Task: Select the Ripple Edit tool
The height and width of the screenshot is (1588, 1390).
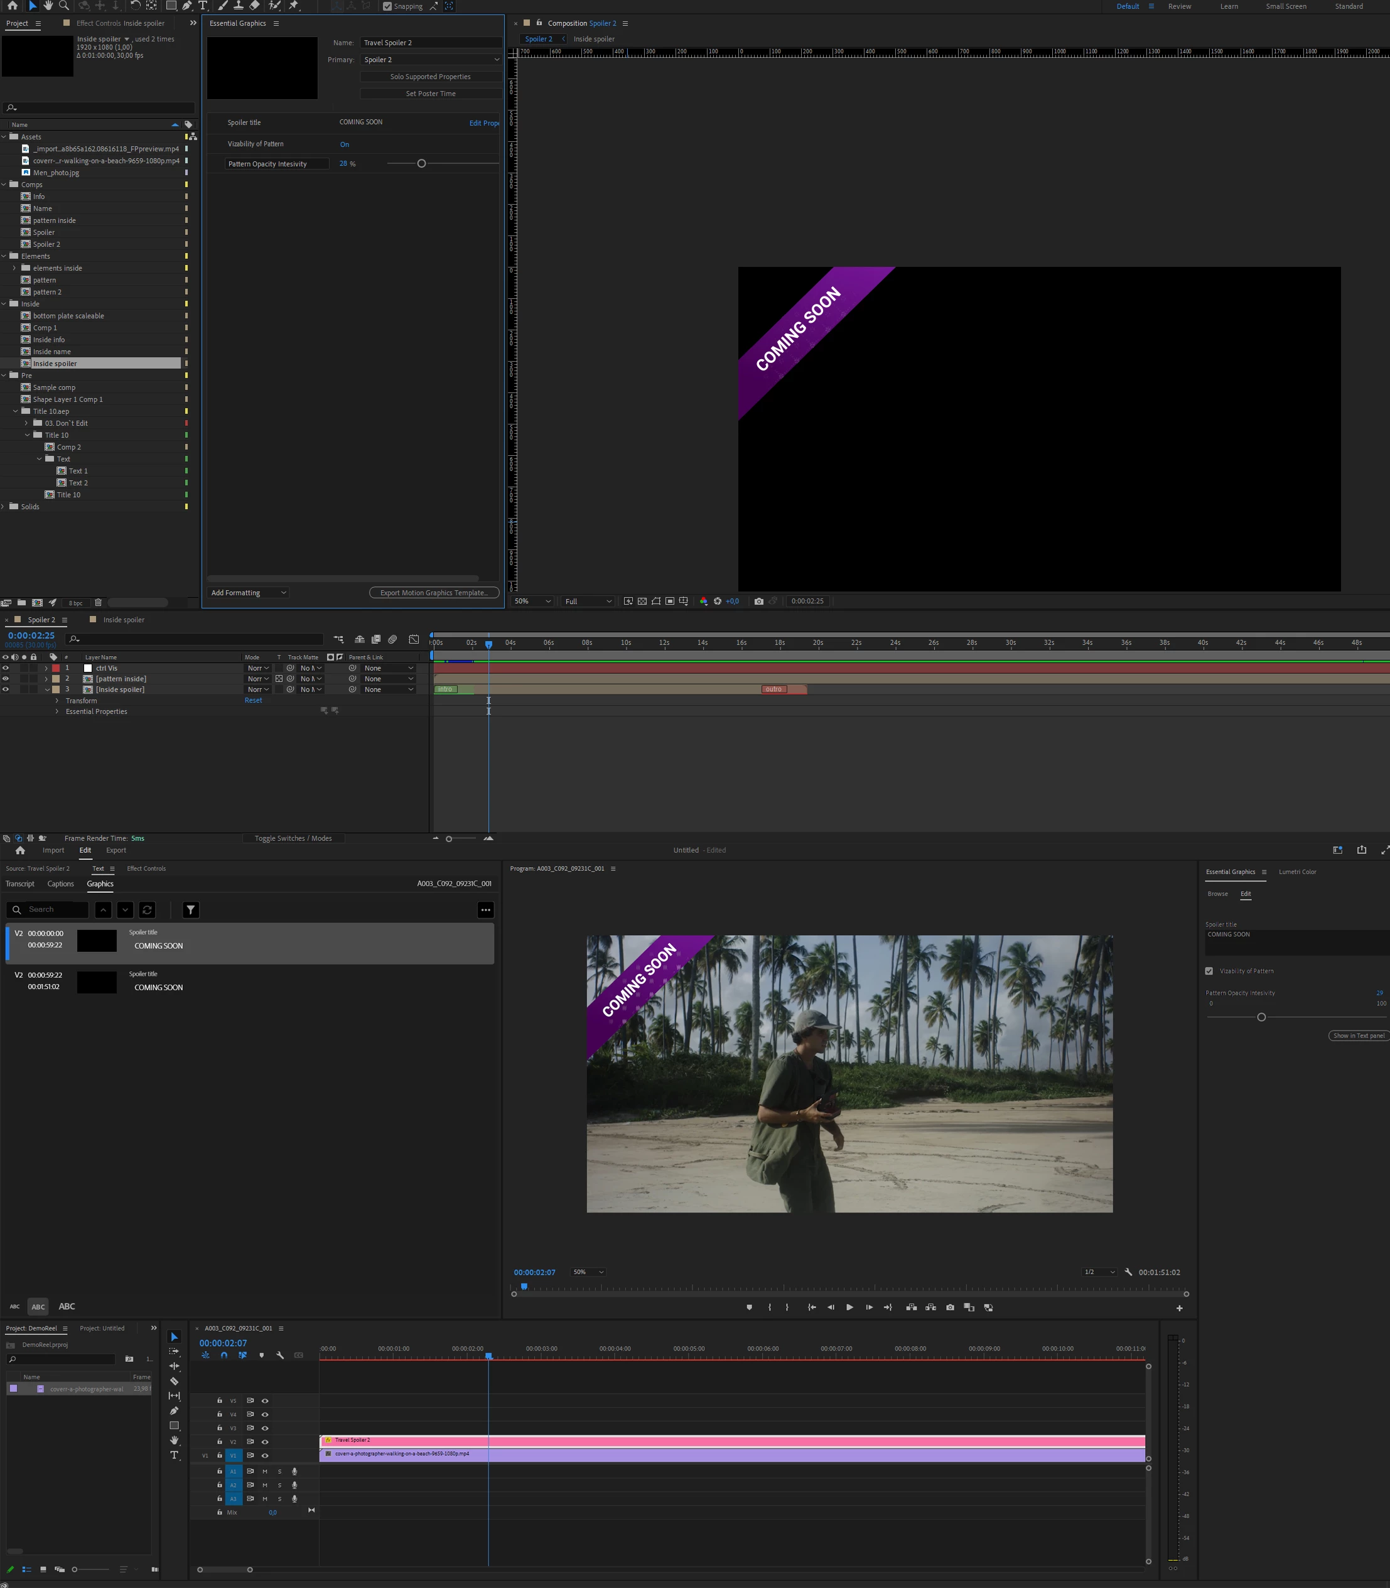Action: pyautogui.click(x=174, y=1366)
